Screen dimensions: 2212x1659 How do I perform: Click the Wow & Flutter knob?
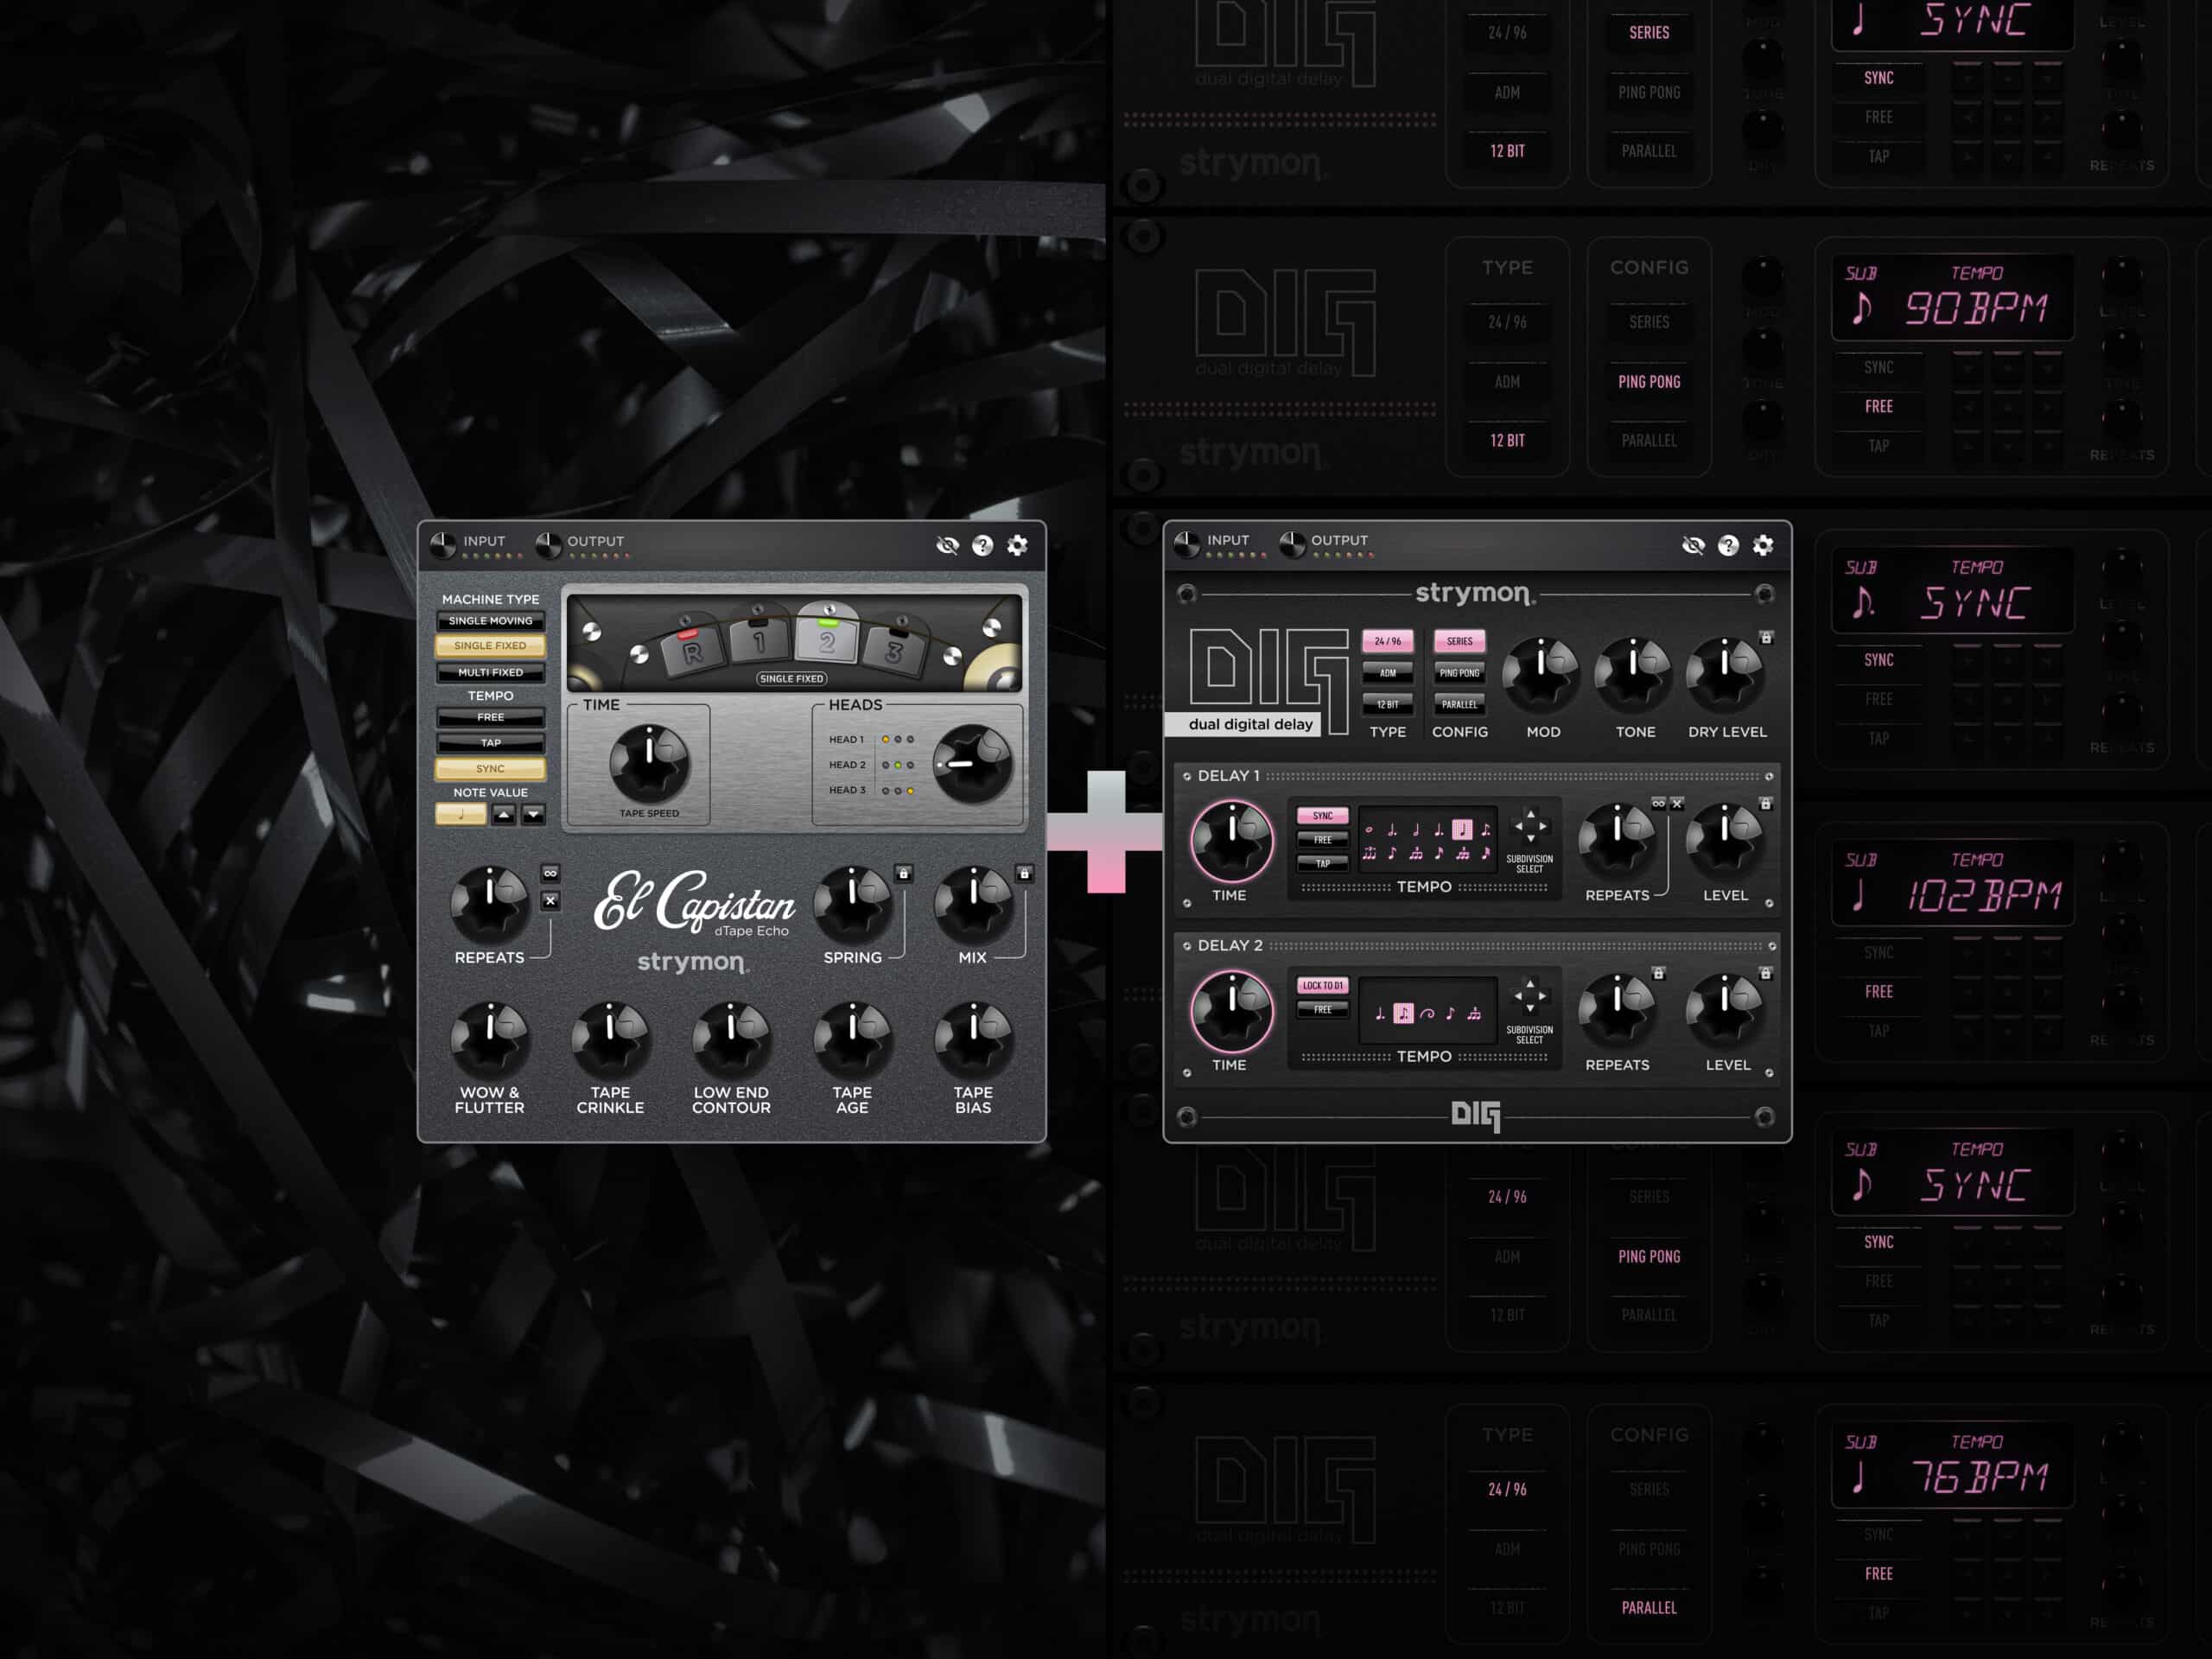pos(490,1041)
